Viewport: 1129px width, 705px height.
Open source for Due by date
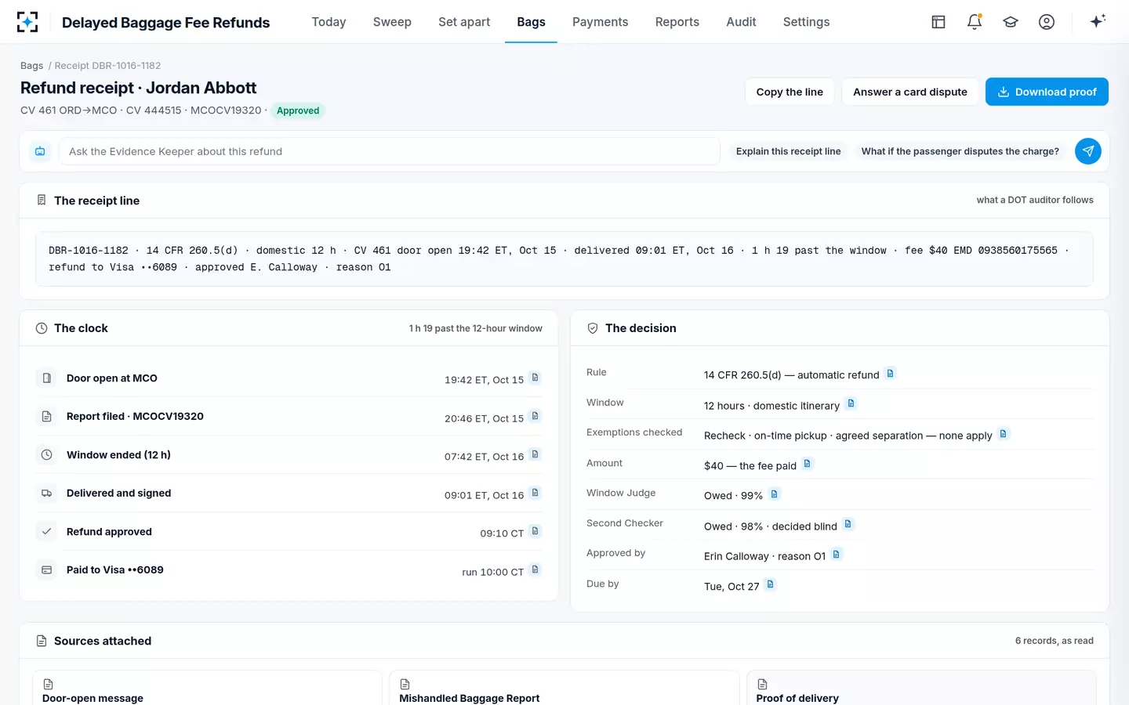click(771, 584)
